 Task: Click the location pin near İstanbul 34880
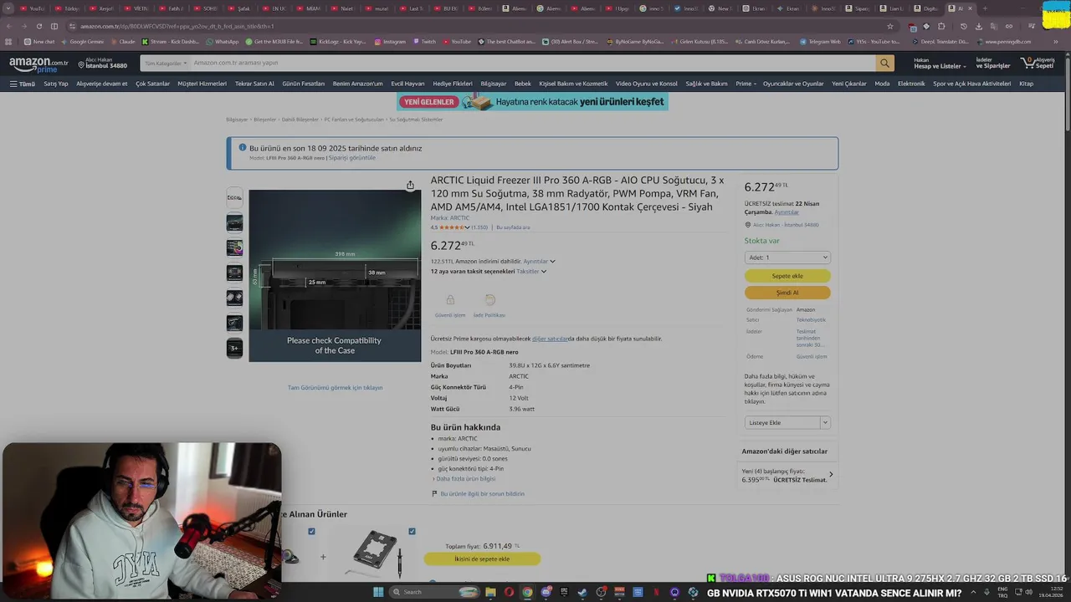click(81, 64)
